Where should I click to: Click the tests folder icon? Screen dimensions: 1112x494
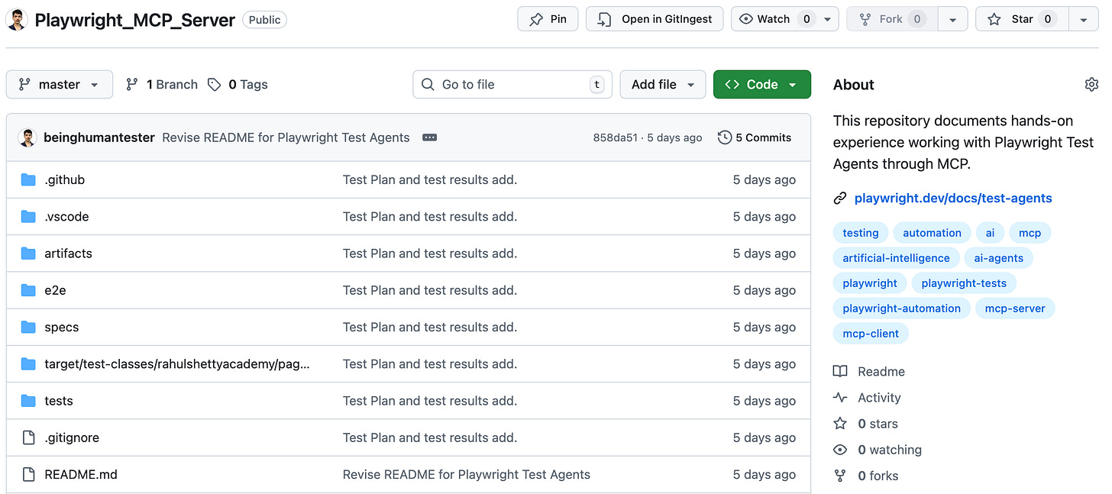coord(28,401)
